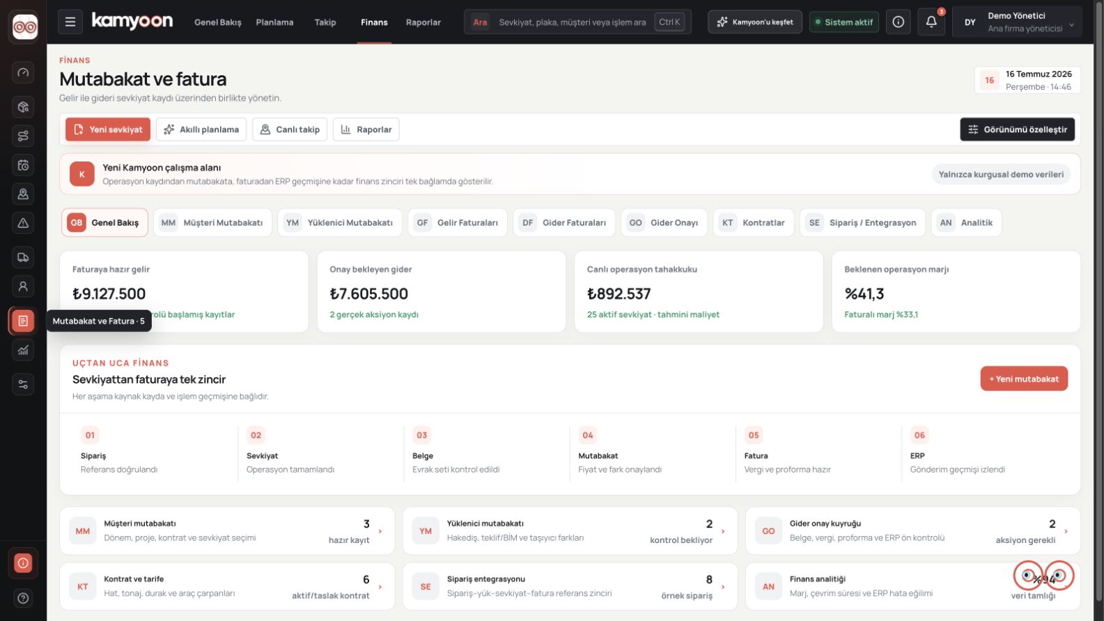Click the red alert icon at sidebar bottom
Screen dimensions: 1104x621
pyautogui.click(x=23, y=563)
